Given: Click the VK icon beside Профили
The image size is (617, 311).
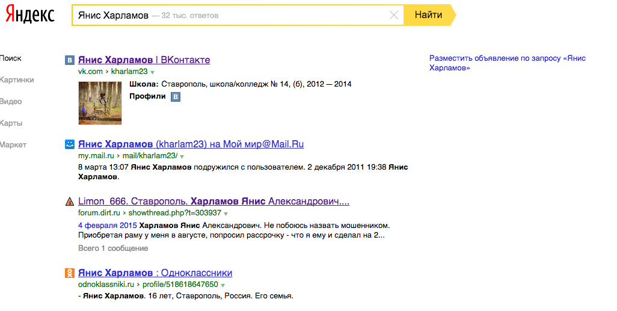Looking at the screenshot, I should 176,97.
